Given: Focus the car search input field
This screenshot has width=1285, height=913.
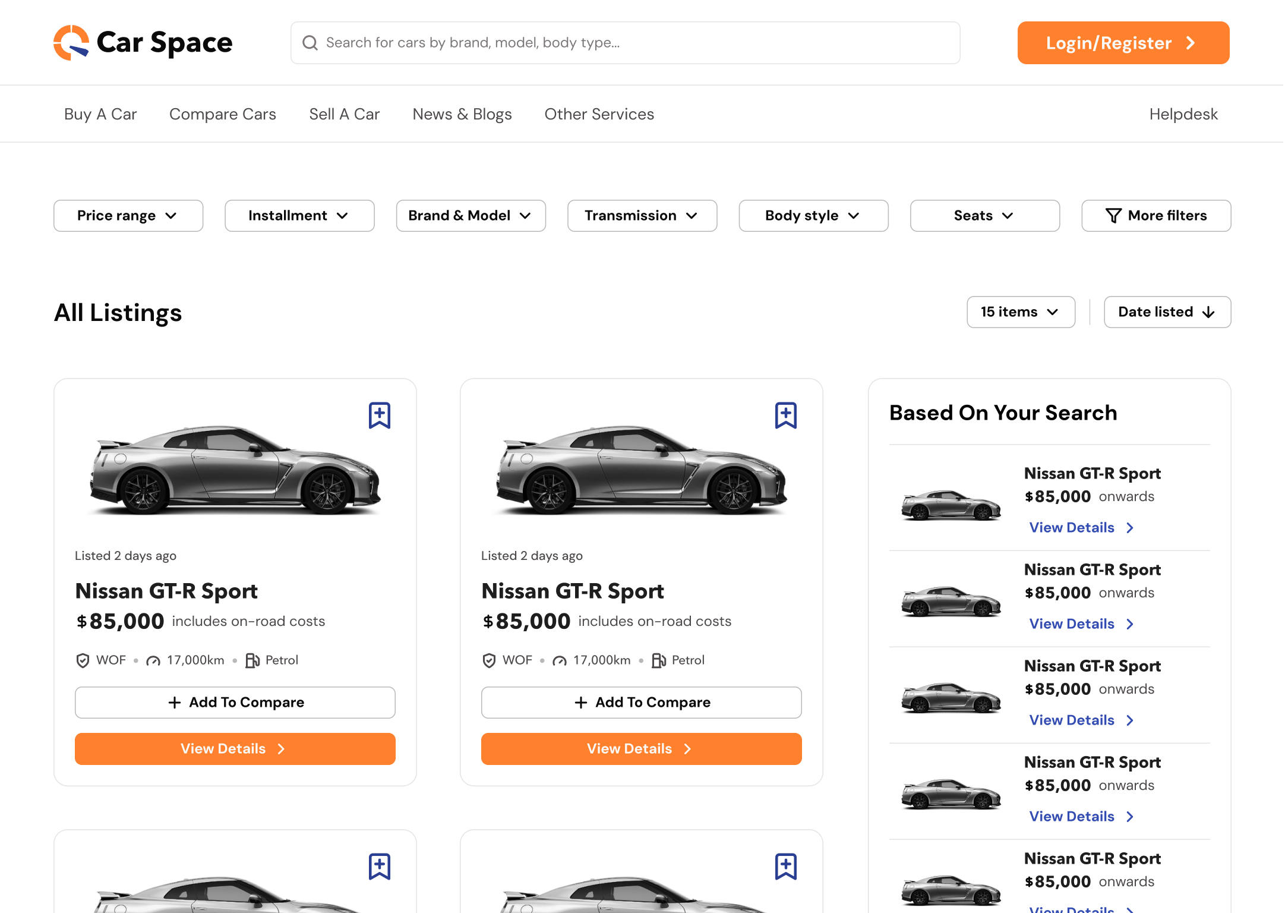Looking at the screenshot, I should [626, 43].
